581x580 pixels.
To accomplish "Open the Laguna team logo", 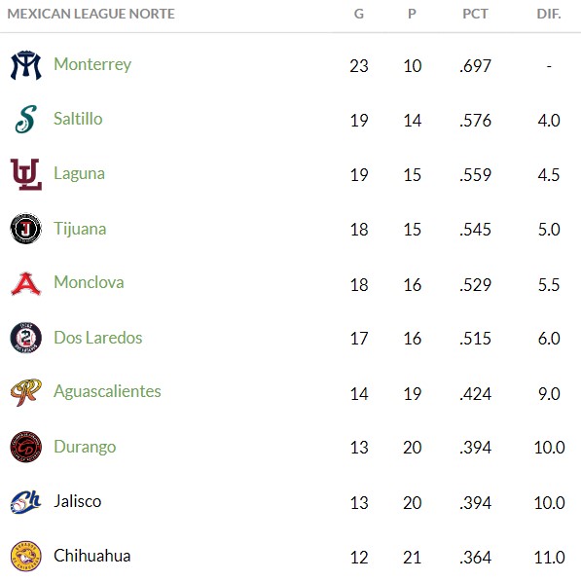I will click(x=26, y=174).
